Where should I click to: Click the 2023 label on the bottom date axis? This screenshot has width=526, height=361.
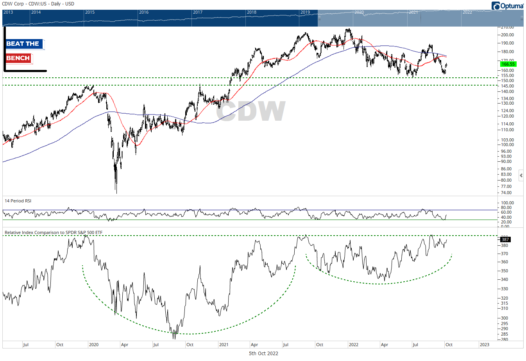tap(484, 345)
